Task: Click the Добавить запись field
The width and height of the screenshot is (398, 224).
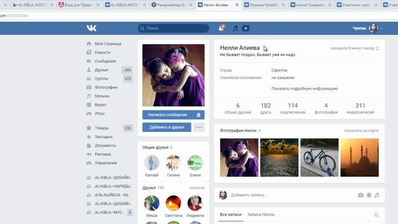Action: tap(292, 195)
